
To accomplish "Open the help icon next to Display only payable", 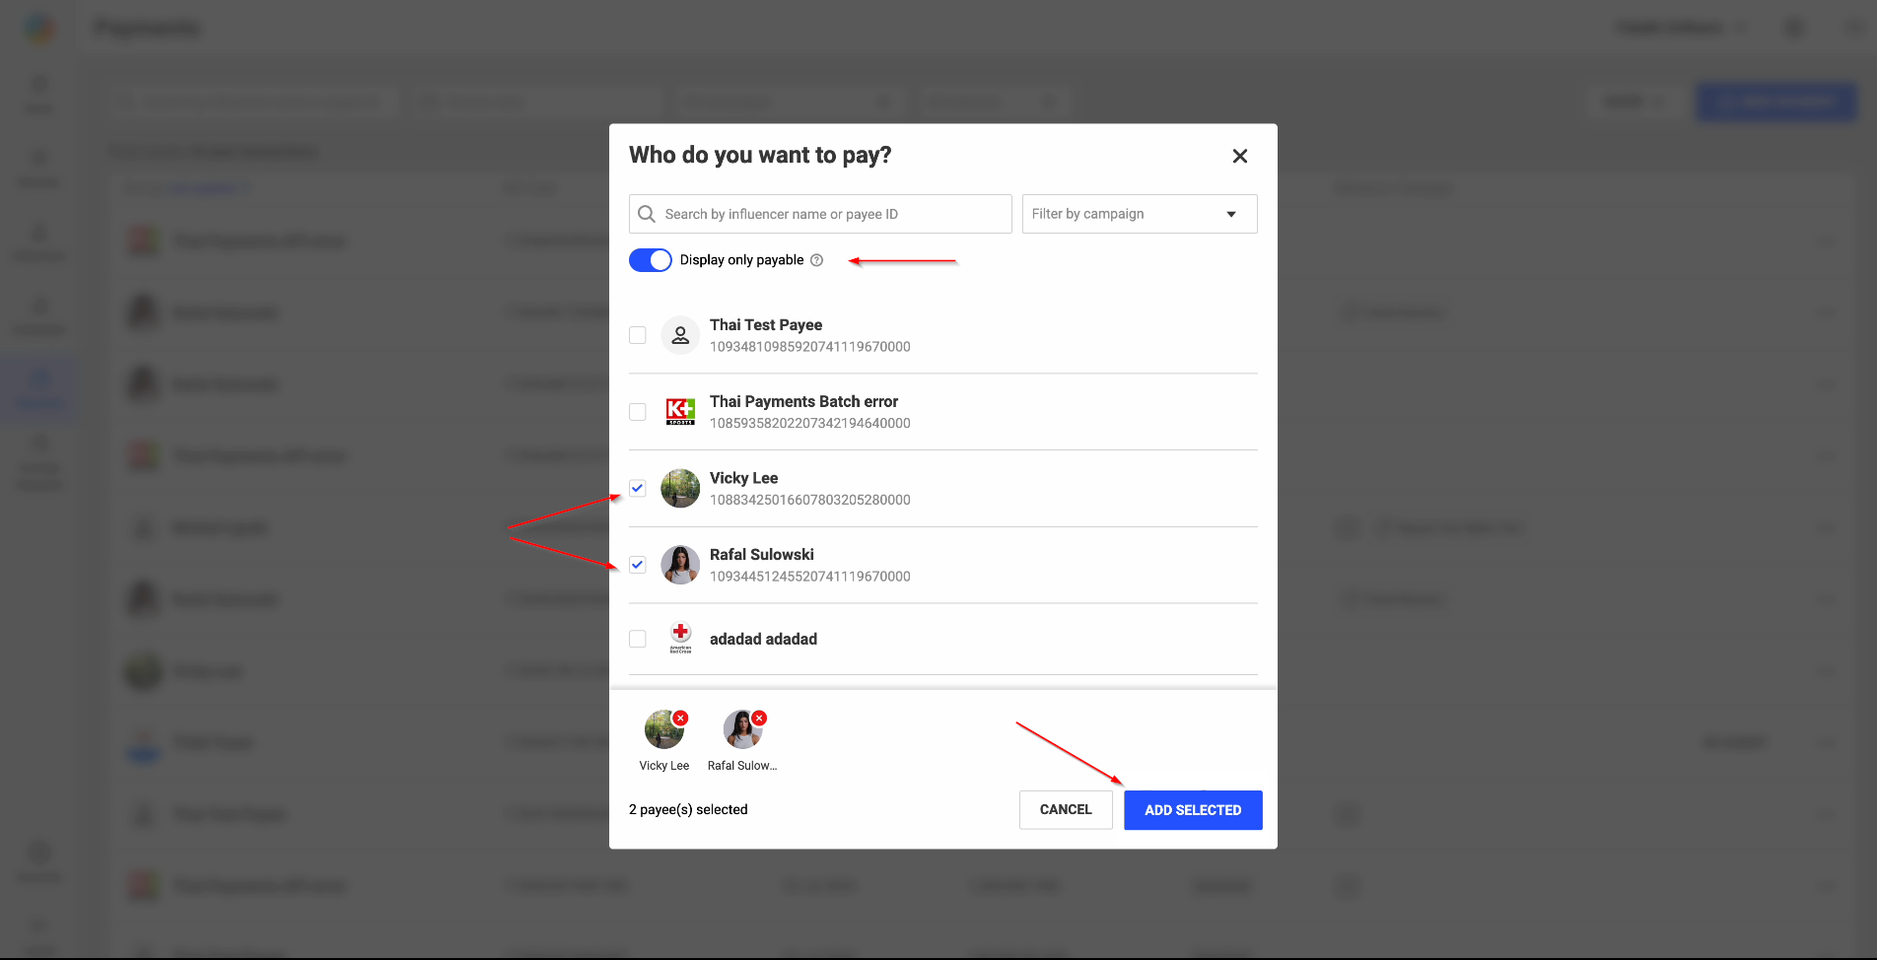I will [816, 260].
